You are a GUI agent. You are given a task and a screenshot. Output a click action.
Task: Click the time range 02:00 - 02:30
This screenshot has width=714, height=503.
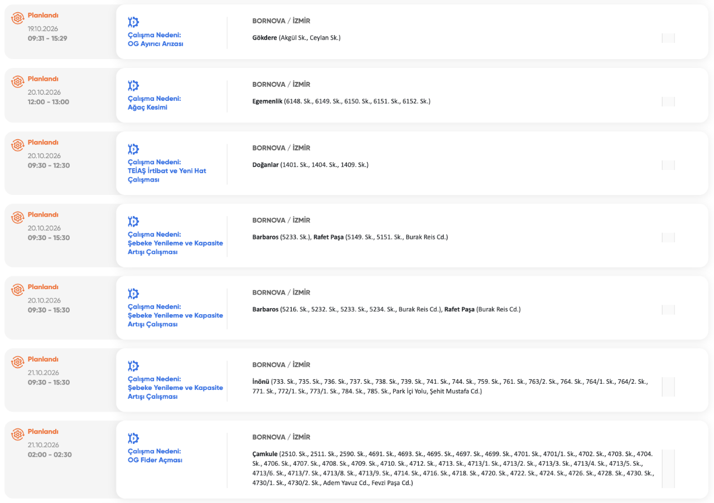50,455
